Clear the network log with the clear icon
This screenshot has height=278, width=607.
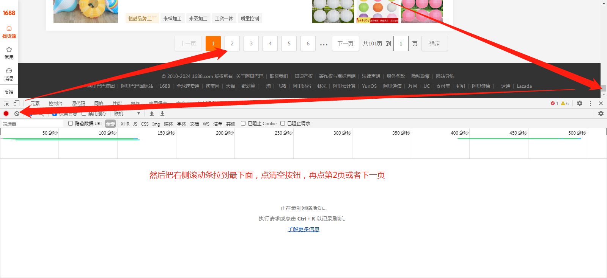[17, 113]
